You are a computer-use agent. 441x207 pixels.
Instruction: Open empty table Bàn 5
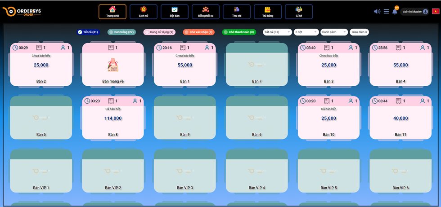click(41, 118)
